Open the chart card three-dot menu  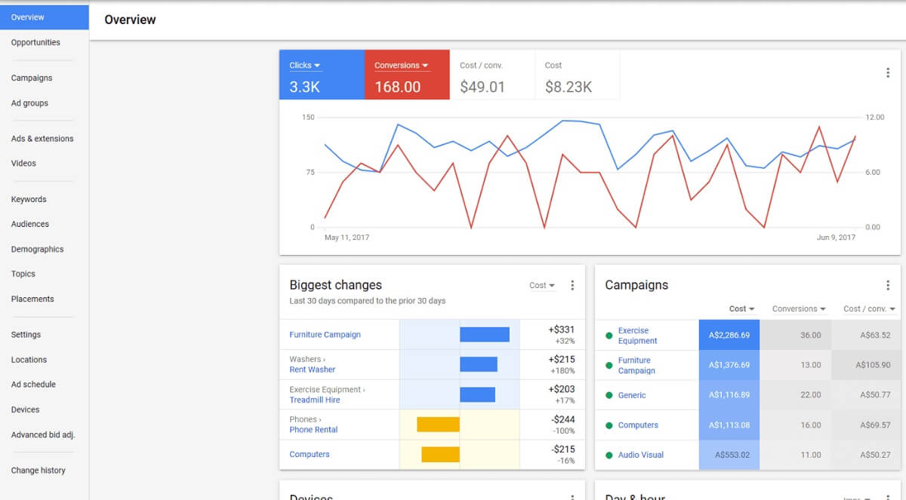(888, 73)
